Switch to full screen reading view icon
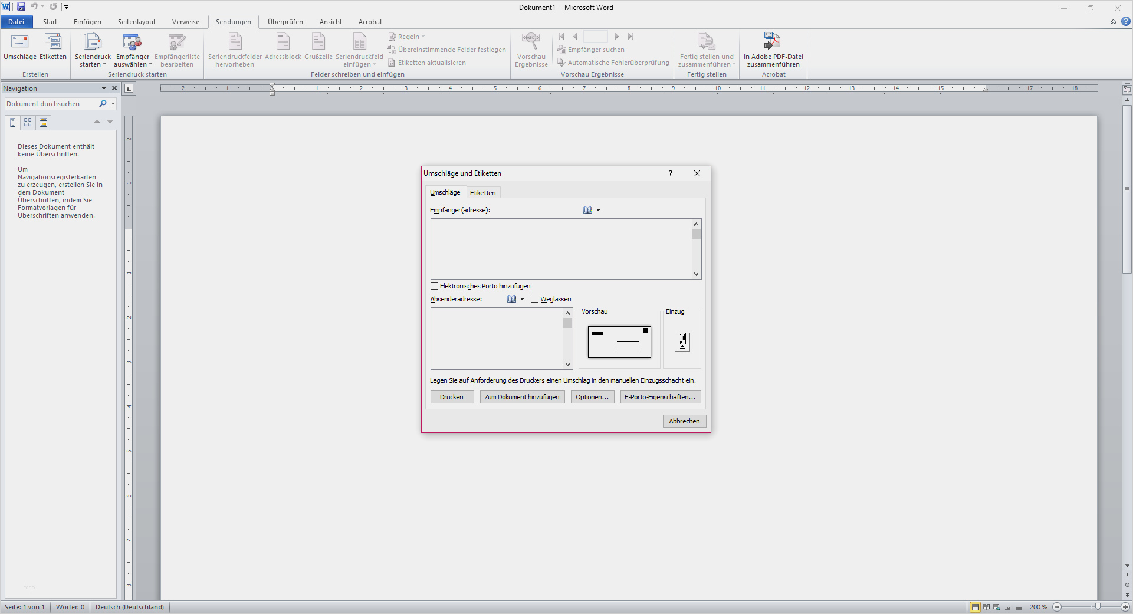The image size is (1133, 614). [x=986, y=607]
